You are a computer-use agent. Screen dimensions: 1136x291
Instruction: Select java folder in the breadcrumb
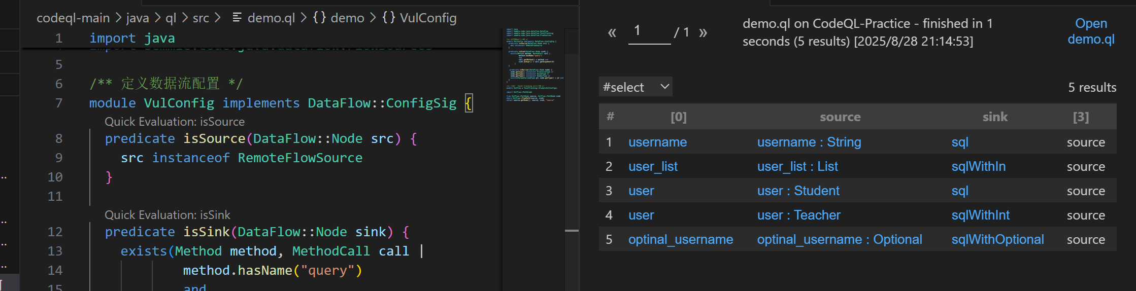[x=138, y=18]
